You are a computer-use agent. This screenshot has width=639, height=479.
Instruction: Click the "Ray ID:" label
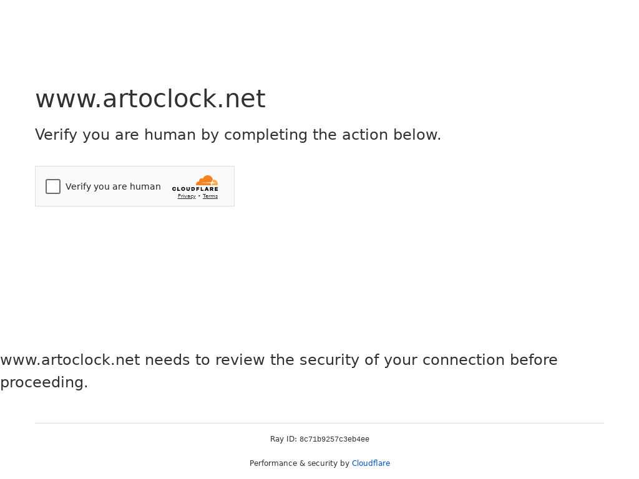coord(283,439)
